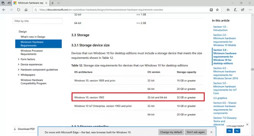Open Reading view book icon
Image resolution: width=254 pixels, height=136 pixels.
pyautogui.click(x=211, y=10)
